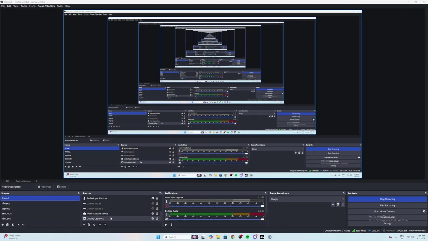Pop out the Controls dock icon

point(426,193)
